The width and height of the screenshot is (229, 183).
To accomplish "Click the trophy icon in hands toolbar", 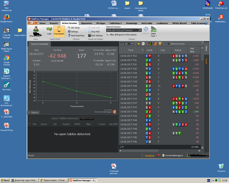I will tap(160, 44).
